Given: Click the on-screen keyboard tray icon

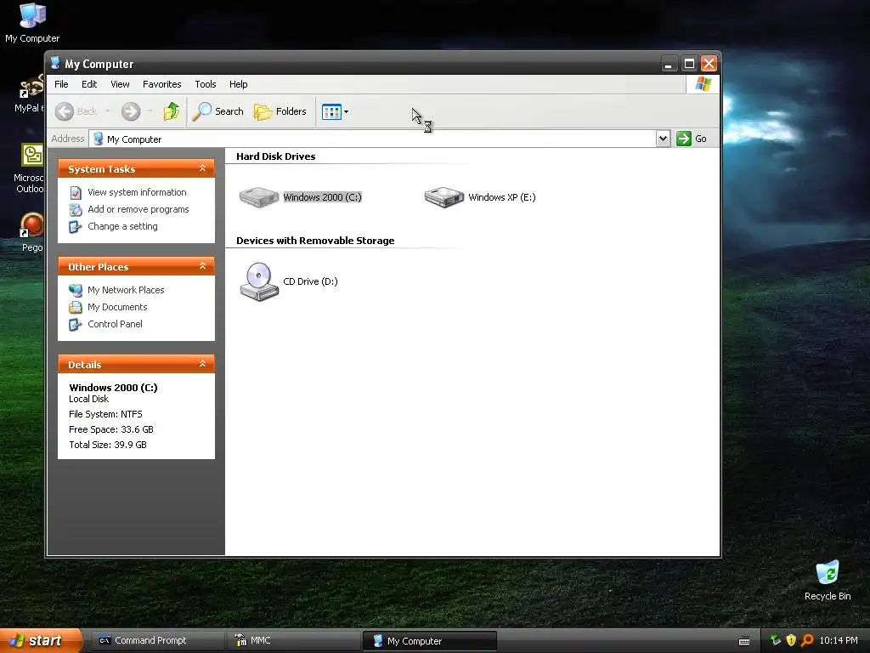Looking at the screenshot, I should [744, 641].
